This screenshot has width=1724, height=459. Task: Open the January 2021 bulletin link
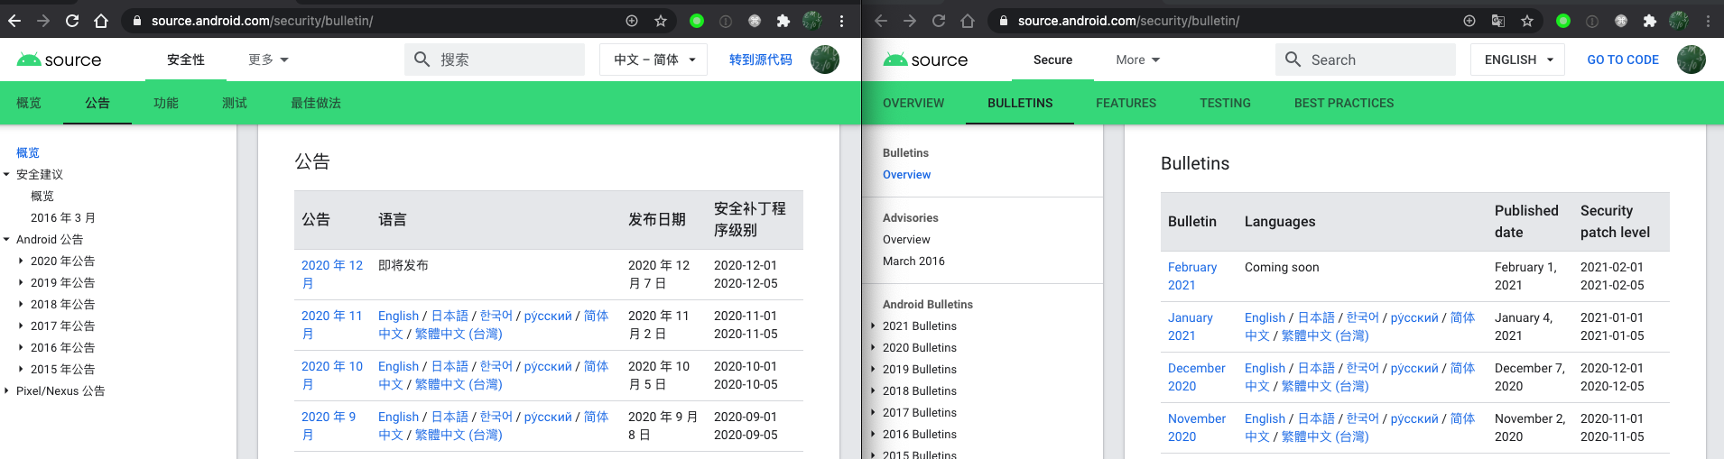pyautogui.click(x=1190, y=326)
